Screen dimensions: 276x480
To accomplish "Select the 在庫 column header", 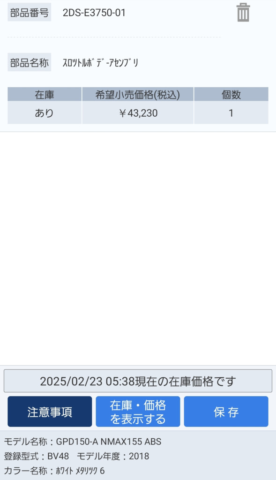I will pyautogui.click(x=45, y=94).
